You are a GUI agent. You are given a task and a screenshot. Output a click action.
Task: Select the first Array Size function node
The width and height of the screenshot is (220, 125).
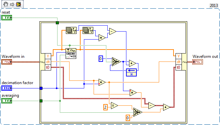tap(71, 30)
